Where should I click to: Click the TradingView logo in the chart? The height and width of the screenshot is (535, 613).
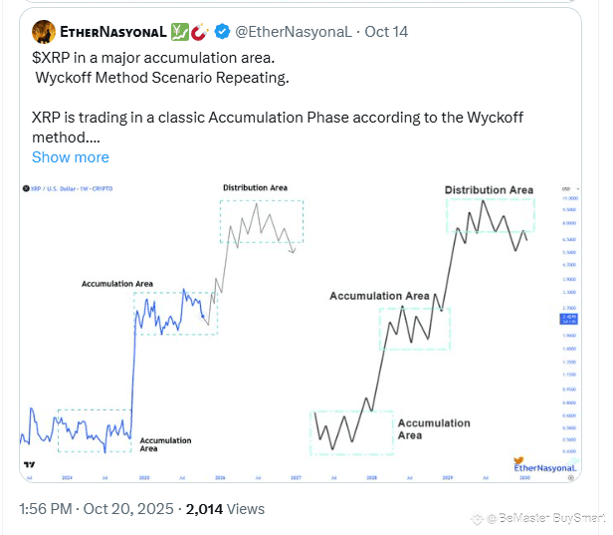pos(28,464)
